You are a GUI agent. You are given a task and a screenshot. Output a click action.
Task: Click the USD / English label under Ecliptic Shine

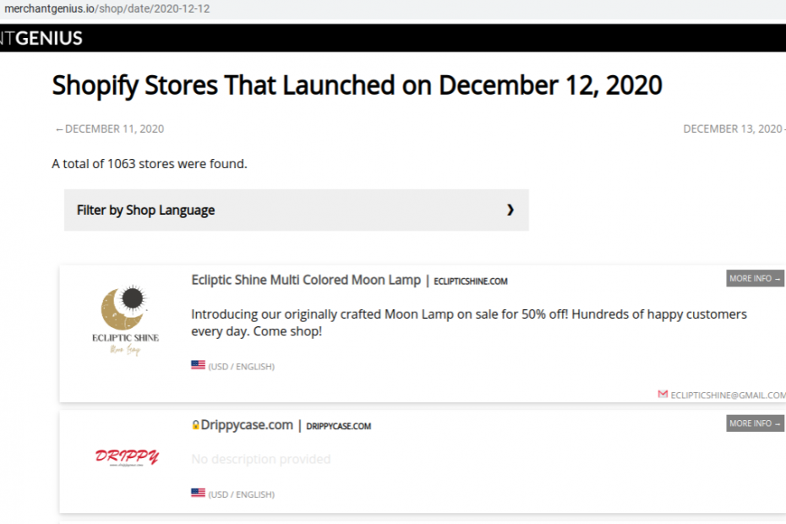point(241,367)
